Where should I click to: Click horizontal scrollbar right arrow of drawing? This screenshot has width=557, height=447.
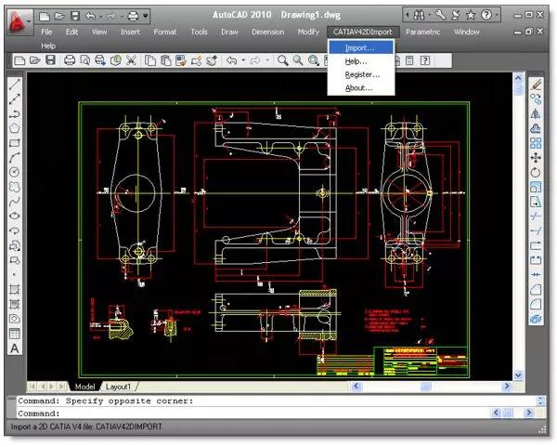507,387
